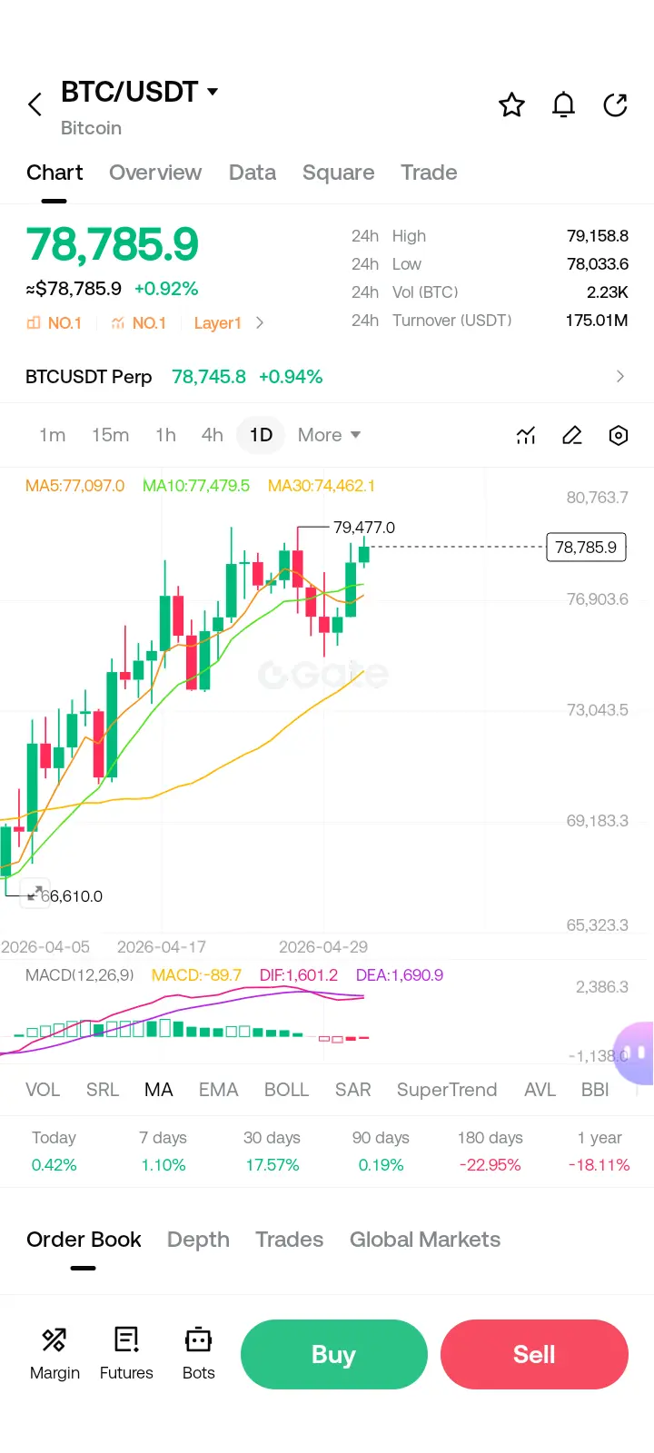Tap DEA:1,690.9 value

400,975
